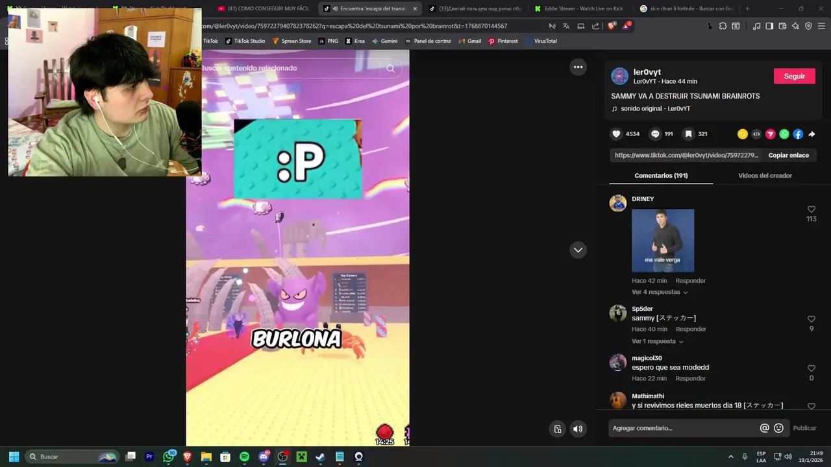This screenshot has height=467, width=831.
Task: Open the 'sonido original - Ler0vYT' sound link
Action: (x=651, y=109)
